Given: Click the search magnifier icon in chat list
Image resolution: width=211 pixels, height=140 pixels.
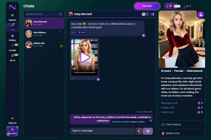Looking at the screenshot, I should [60, 14].
